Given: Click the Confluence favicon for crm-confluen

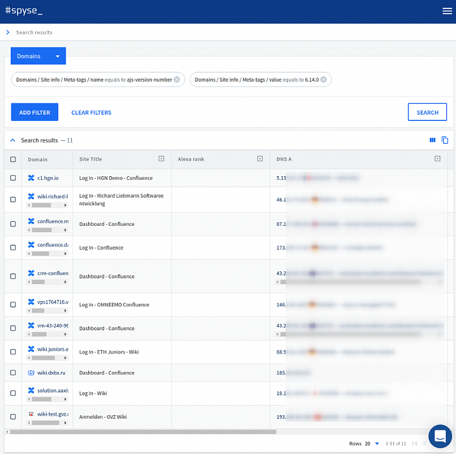Looking at the screenshot, I should tap(31, 273).
